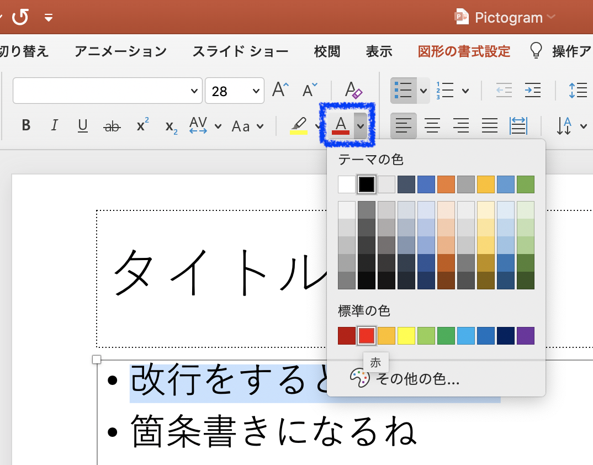The height and width of the screenshot is (465, 593).
Task: Open the 校閲 tab
Action: (x=327, y=51)
